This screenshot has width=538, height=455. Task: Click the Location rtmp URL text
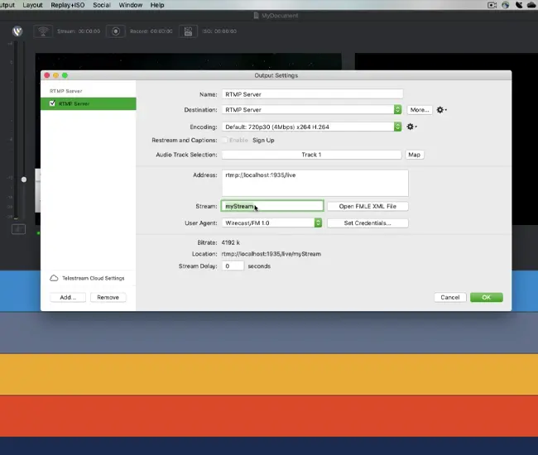(x=271, y=254)
